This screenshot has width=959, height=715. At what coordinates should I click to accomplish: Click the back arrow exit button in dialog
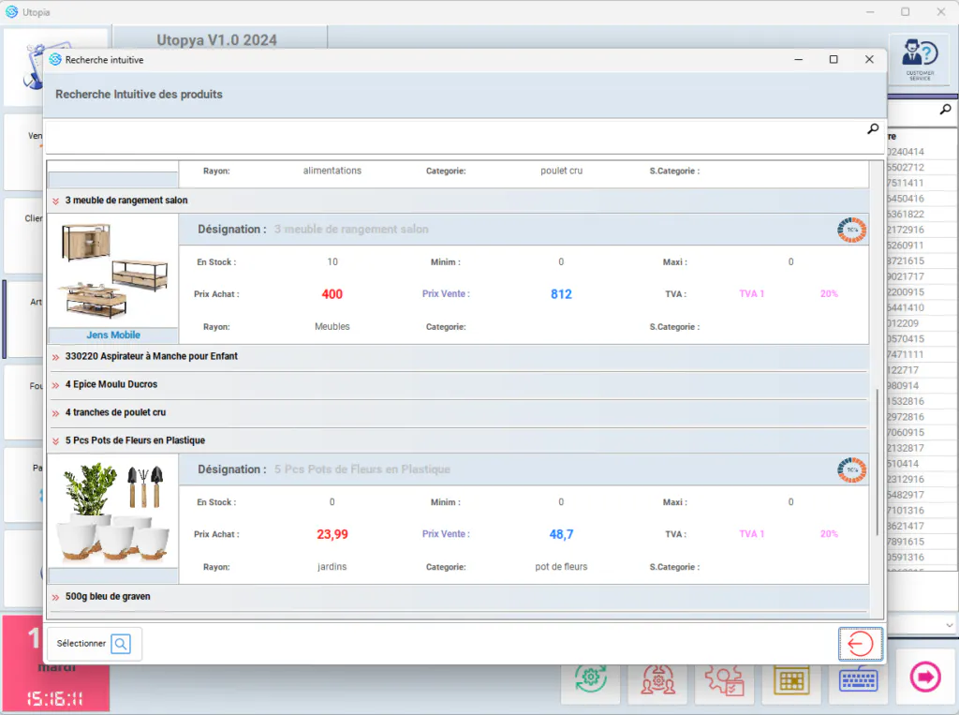(860, 644)
